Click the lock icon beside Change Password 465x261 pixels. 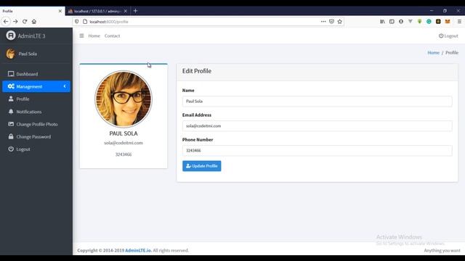11,136
